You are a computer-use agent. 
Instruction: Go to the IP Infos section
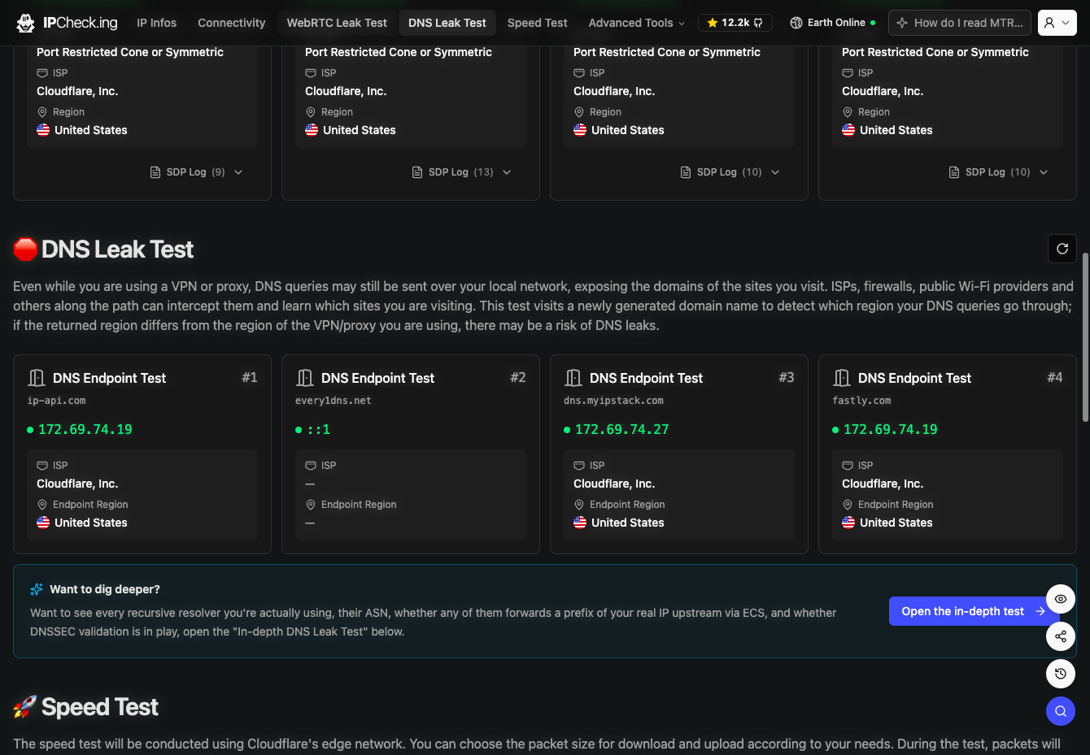click(x=157, y=23)
